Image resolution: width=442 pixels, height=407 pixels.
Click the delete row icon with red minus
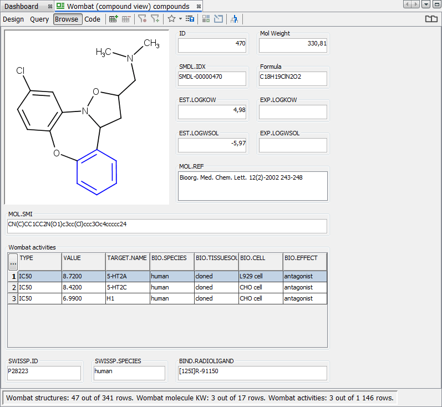tap(126, 19)
